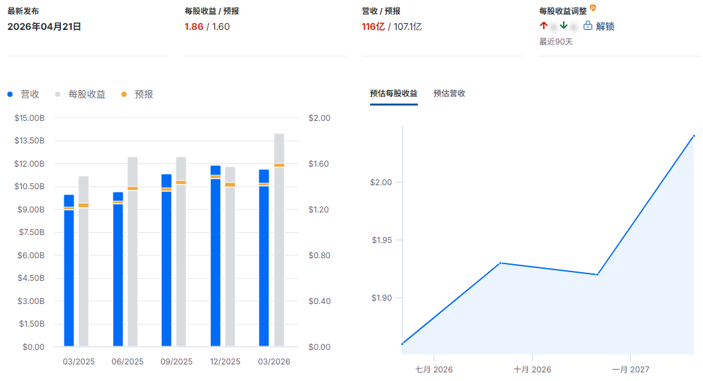
Task: Click the blue 营收 legend dot
Action: click(10, 94)
